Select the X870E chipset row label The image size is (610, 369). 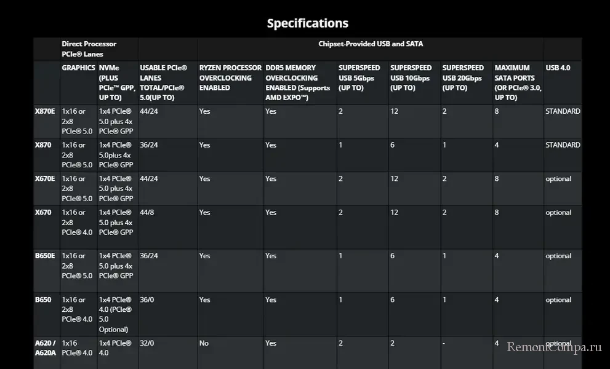pos(45,111)
